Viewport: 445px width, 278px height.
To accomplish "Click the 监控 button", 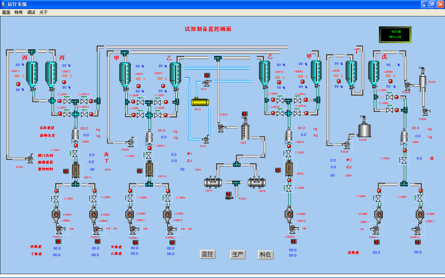I will point(208,254).
